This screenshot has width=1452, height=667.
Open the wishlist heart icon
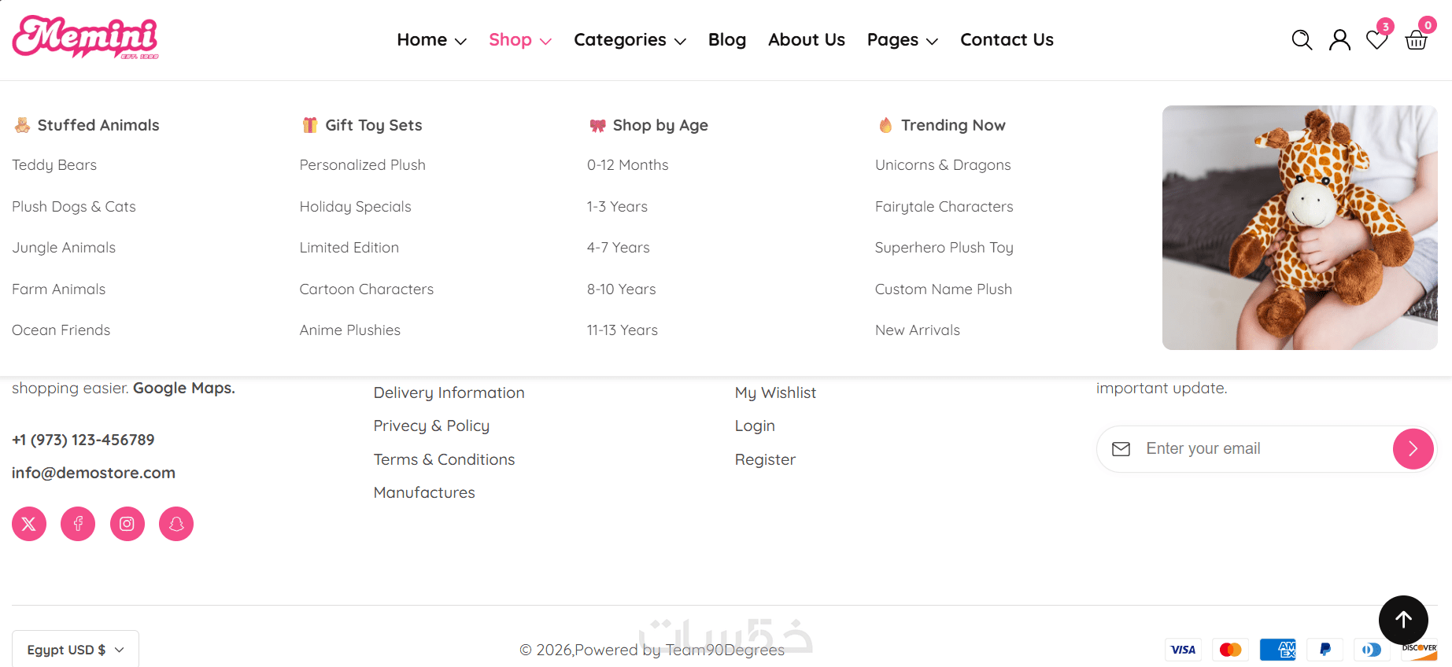[1376, 40]
